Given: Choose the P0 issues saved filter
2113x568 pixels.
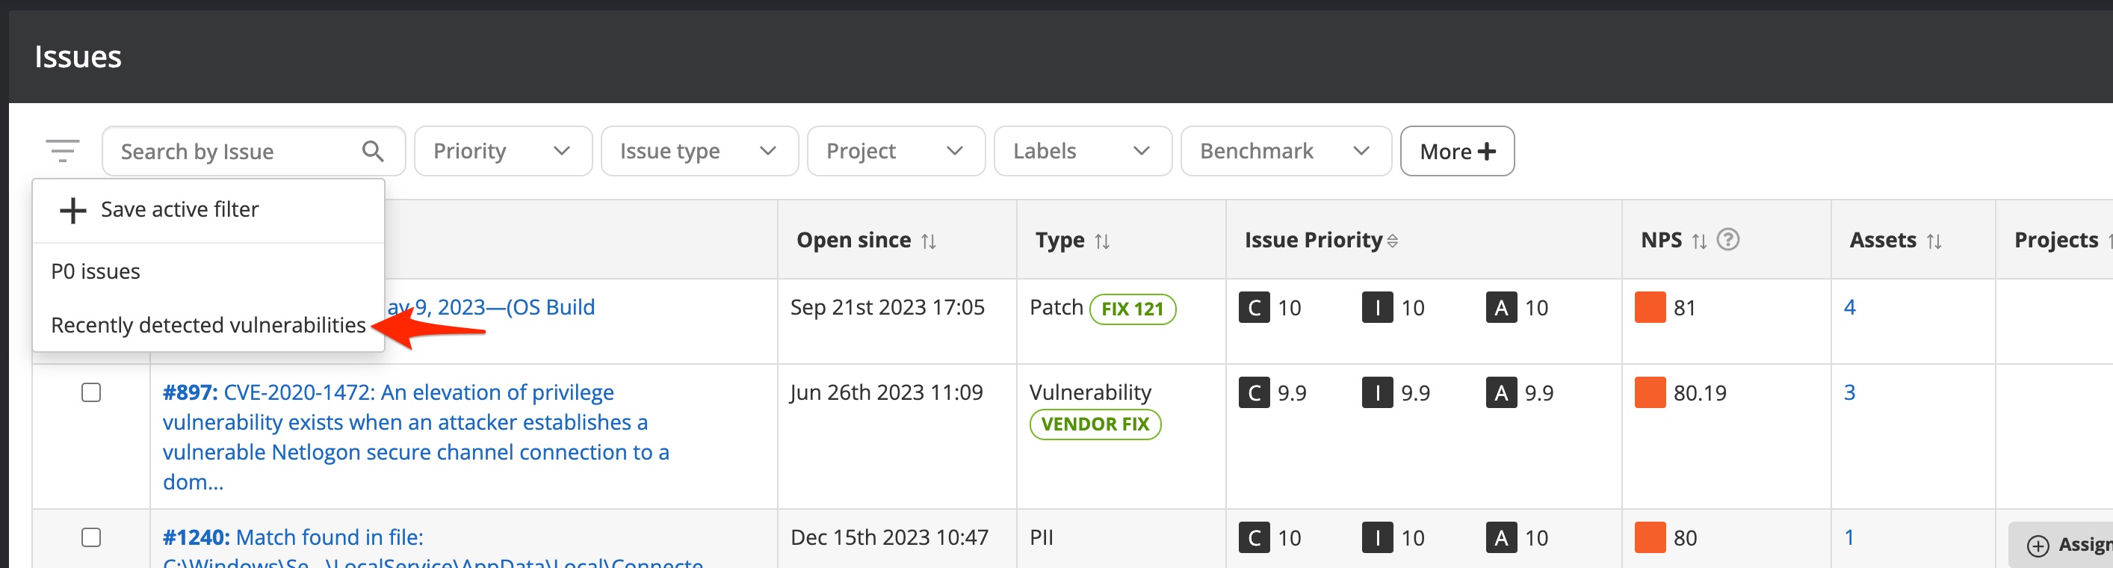Looking at the screenshot, I should point(96,272).
